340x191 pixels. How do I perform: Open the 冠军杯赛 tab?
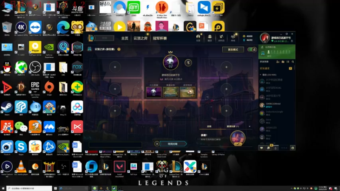pyautogui.click(x=160, y=38)
